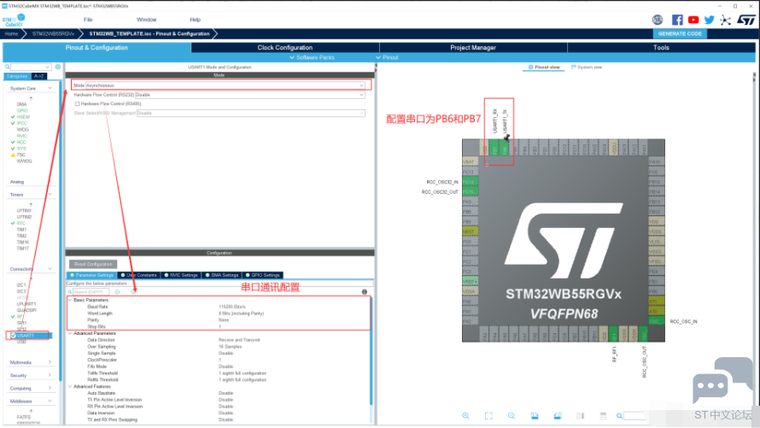Open the File menu
This screenshot has width=760, height=428.
88,20
